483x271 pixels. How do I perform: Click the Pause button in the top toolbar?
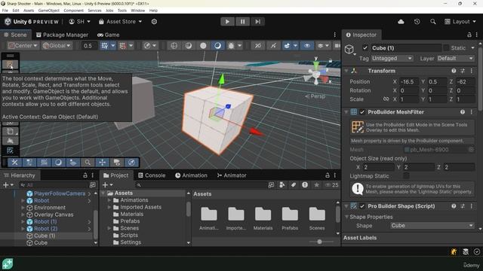(242, 22)
